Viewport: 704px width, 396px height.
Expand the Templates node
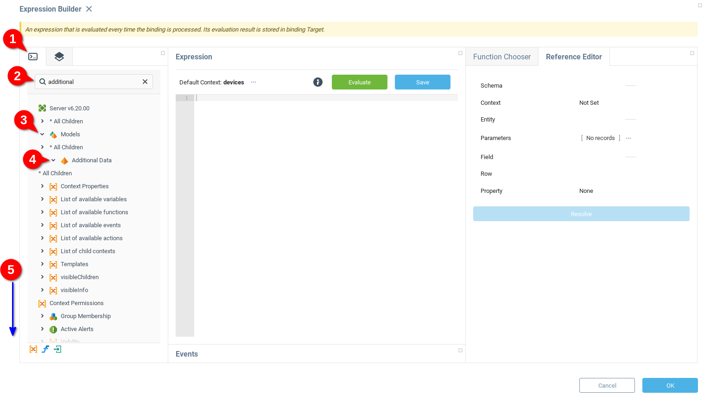coord(42,264)
